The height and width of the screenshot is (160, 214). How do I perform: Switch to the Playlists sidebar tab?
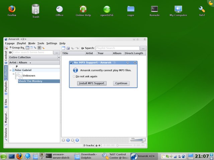[6, 88]
